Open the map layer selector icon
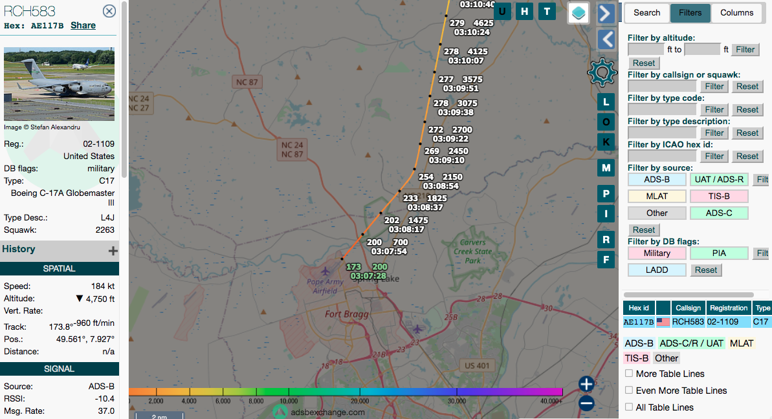The height and width of the screenshot is (419, 772). [579, 13]
